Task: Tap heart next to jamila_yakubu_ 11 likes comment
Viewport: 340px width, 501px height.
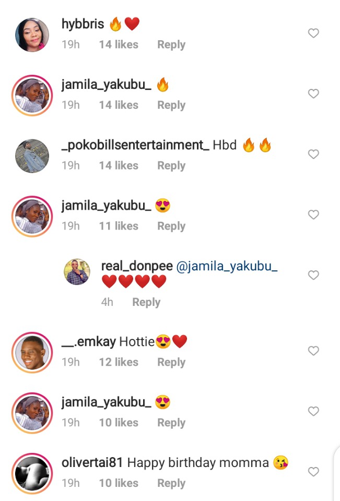Action: (313, 214)
